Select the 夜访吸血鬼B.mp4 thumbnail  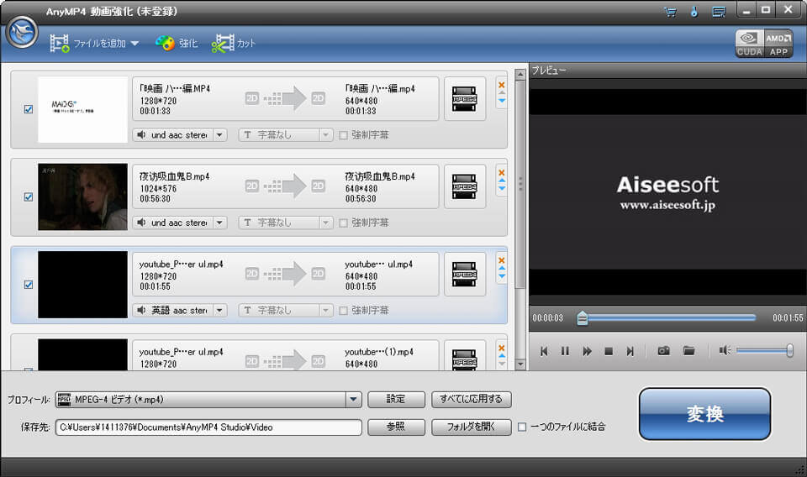point(82,197)
